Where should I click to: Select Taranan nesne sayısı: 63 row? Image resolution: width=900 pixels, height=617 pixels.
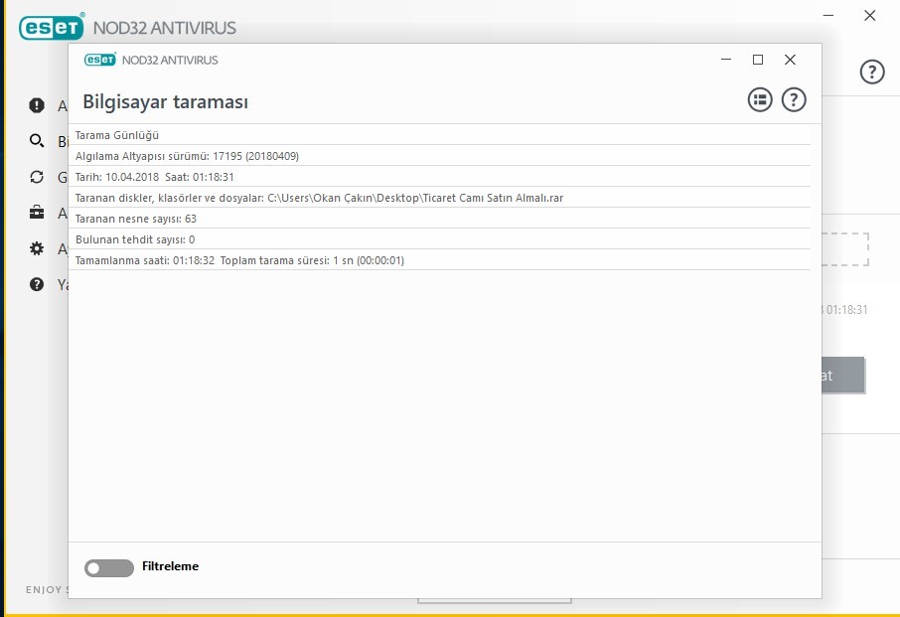pos(439,219)
